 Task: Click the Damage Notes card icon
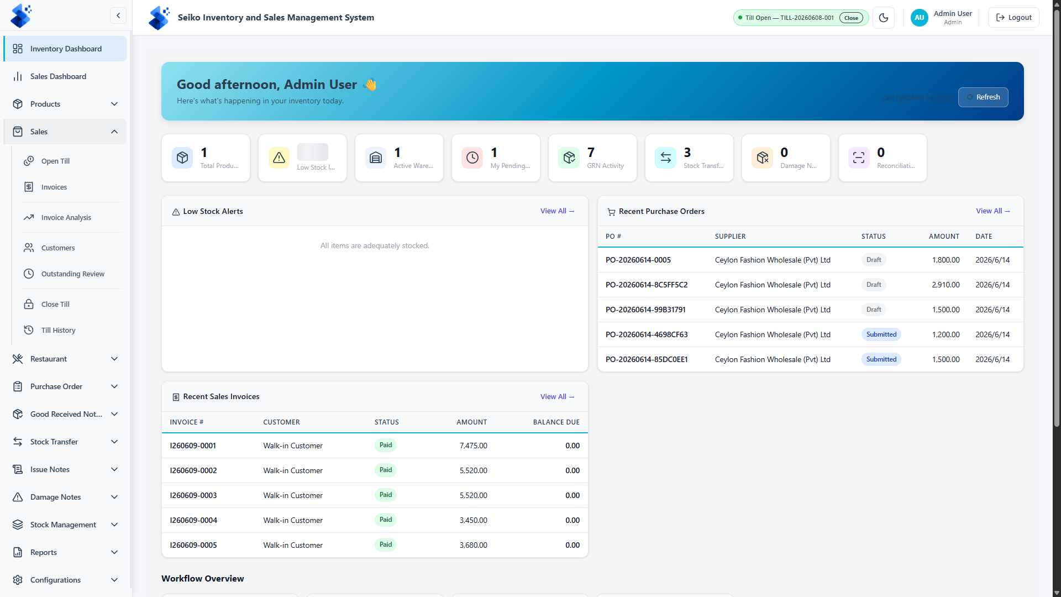point(763,158)
